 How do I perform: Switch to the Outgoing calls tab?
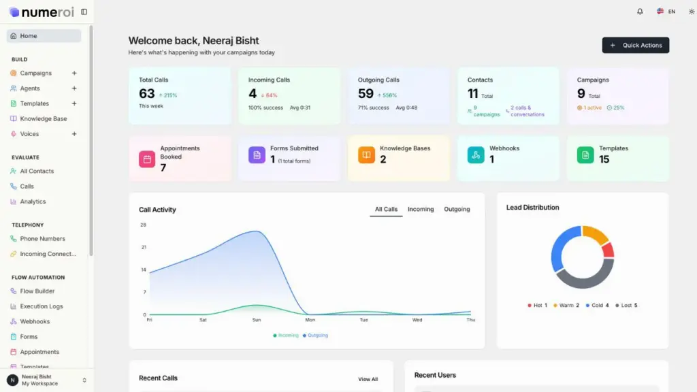pos(457,210)
